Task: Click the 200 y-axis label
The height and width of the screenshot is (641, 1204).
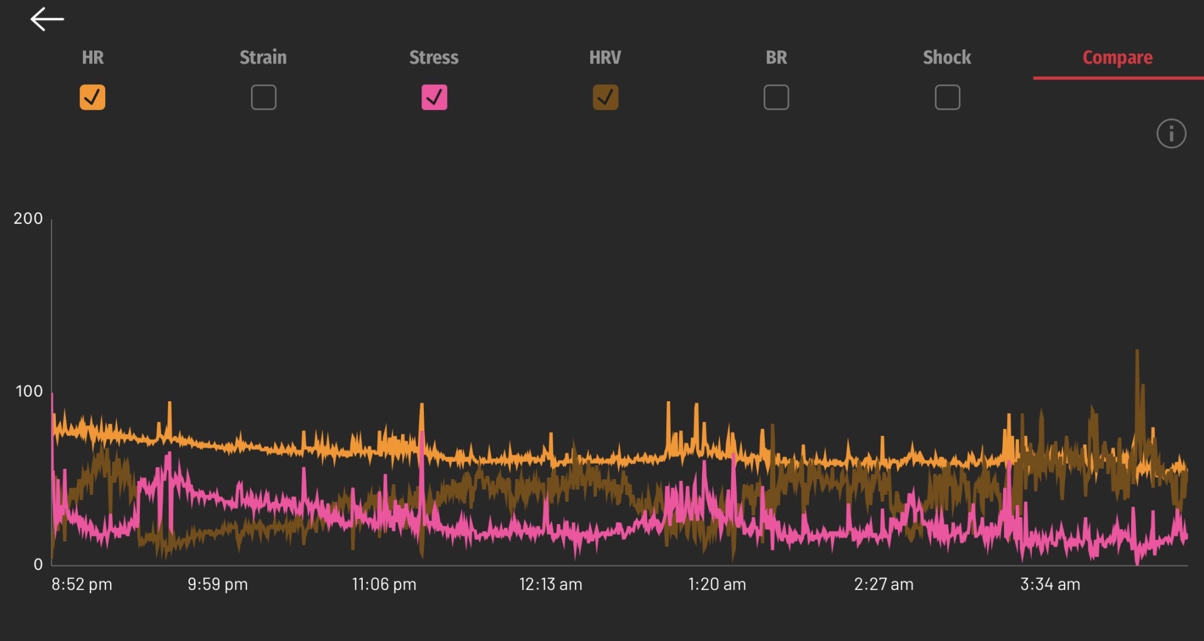Action: pos(28,219)
